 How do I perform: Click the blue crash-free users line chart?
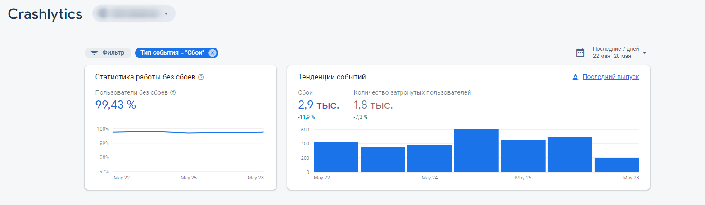tap(188, 132)
